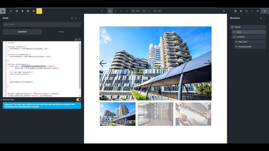Open the revisions history clock icon
This screenshot has width=269, height=151.
point(28,11)
